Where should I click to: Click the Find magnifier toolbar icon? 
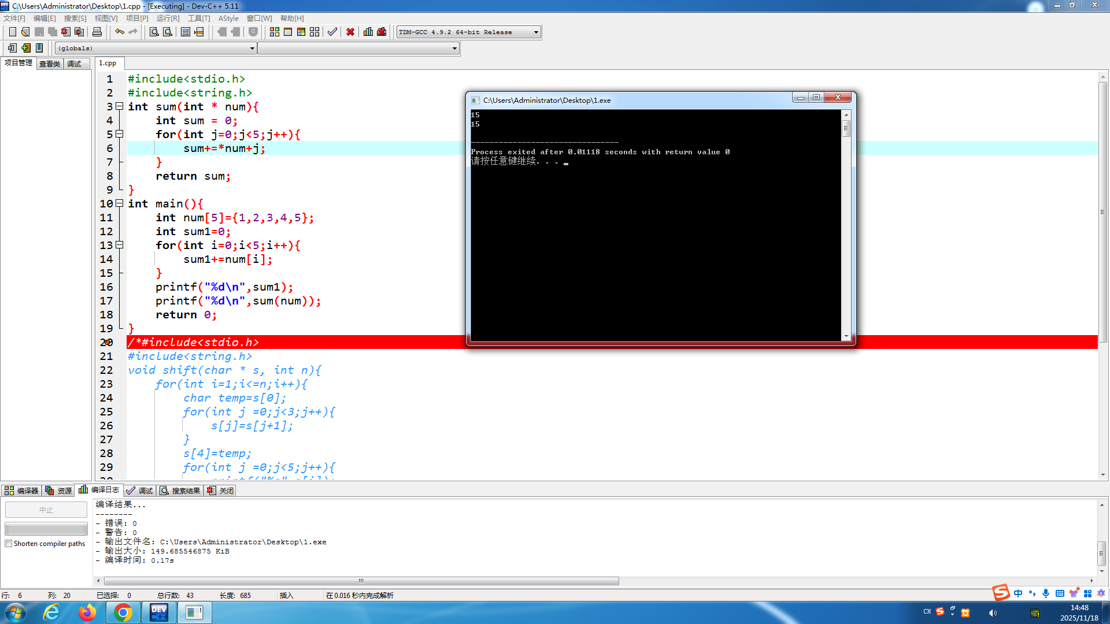point(154,32)
